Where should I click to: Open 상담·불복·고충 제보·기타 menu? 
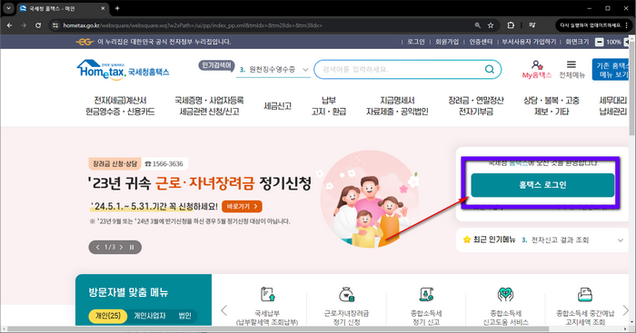pos(552,106)
